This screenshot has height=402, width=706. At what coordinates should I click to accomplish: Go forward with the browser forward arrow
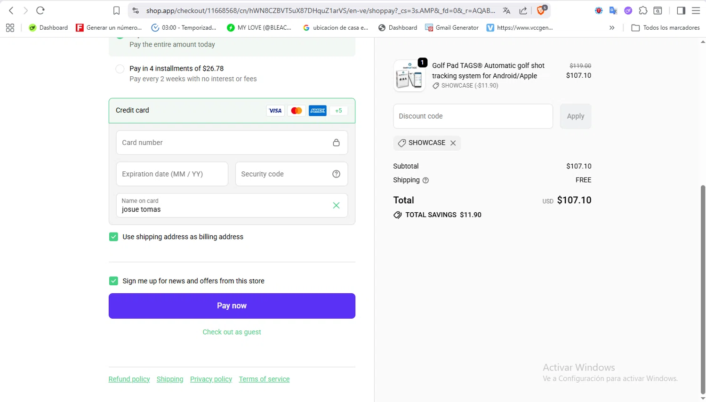click(x=25, y=10)
